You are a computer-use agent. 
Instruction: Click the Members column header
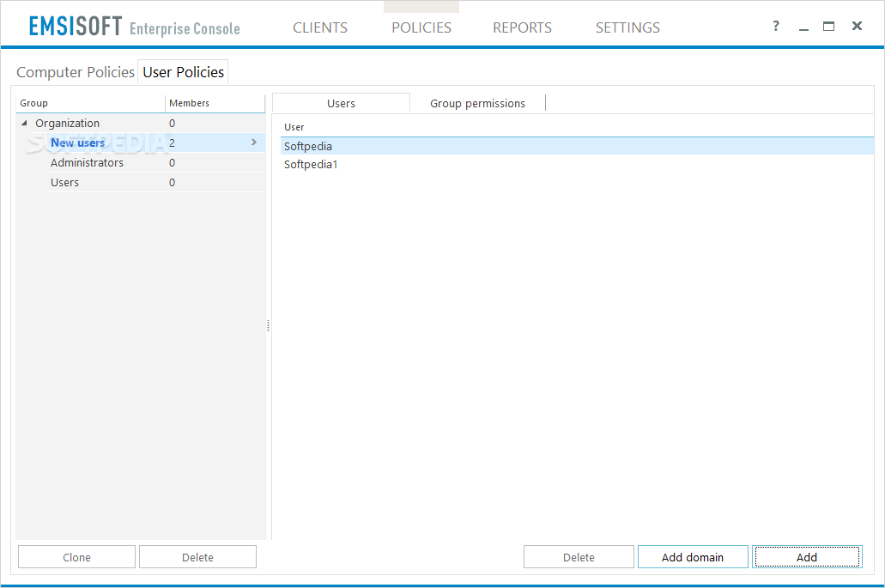pyautogui.click(x=215, y=103)
